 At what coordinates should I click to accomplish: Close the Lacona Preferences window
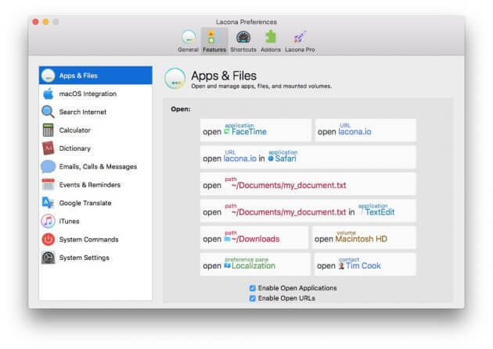coord(35,22)
